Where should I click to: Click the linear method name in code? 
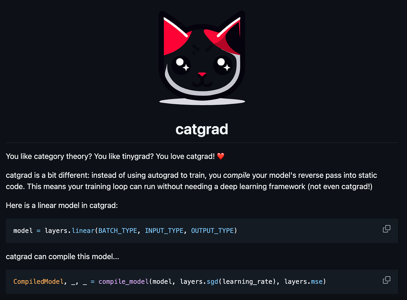pyautogui.click(x=83, y=231)
